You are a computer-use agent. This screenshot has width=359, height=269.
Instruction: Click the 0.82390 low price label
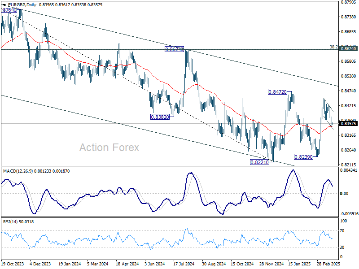pos(303,157)
